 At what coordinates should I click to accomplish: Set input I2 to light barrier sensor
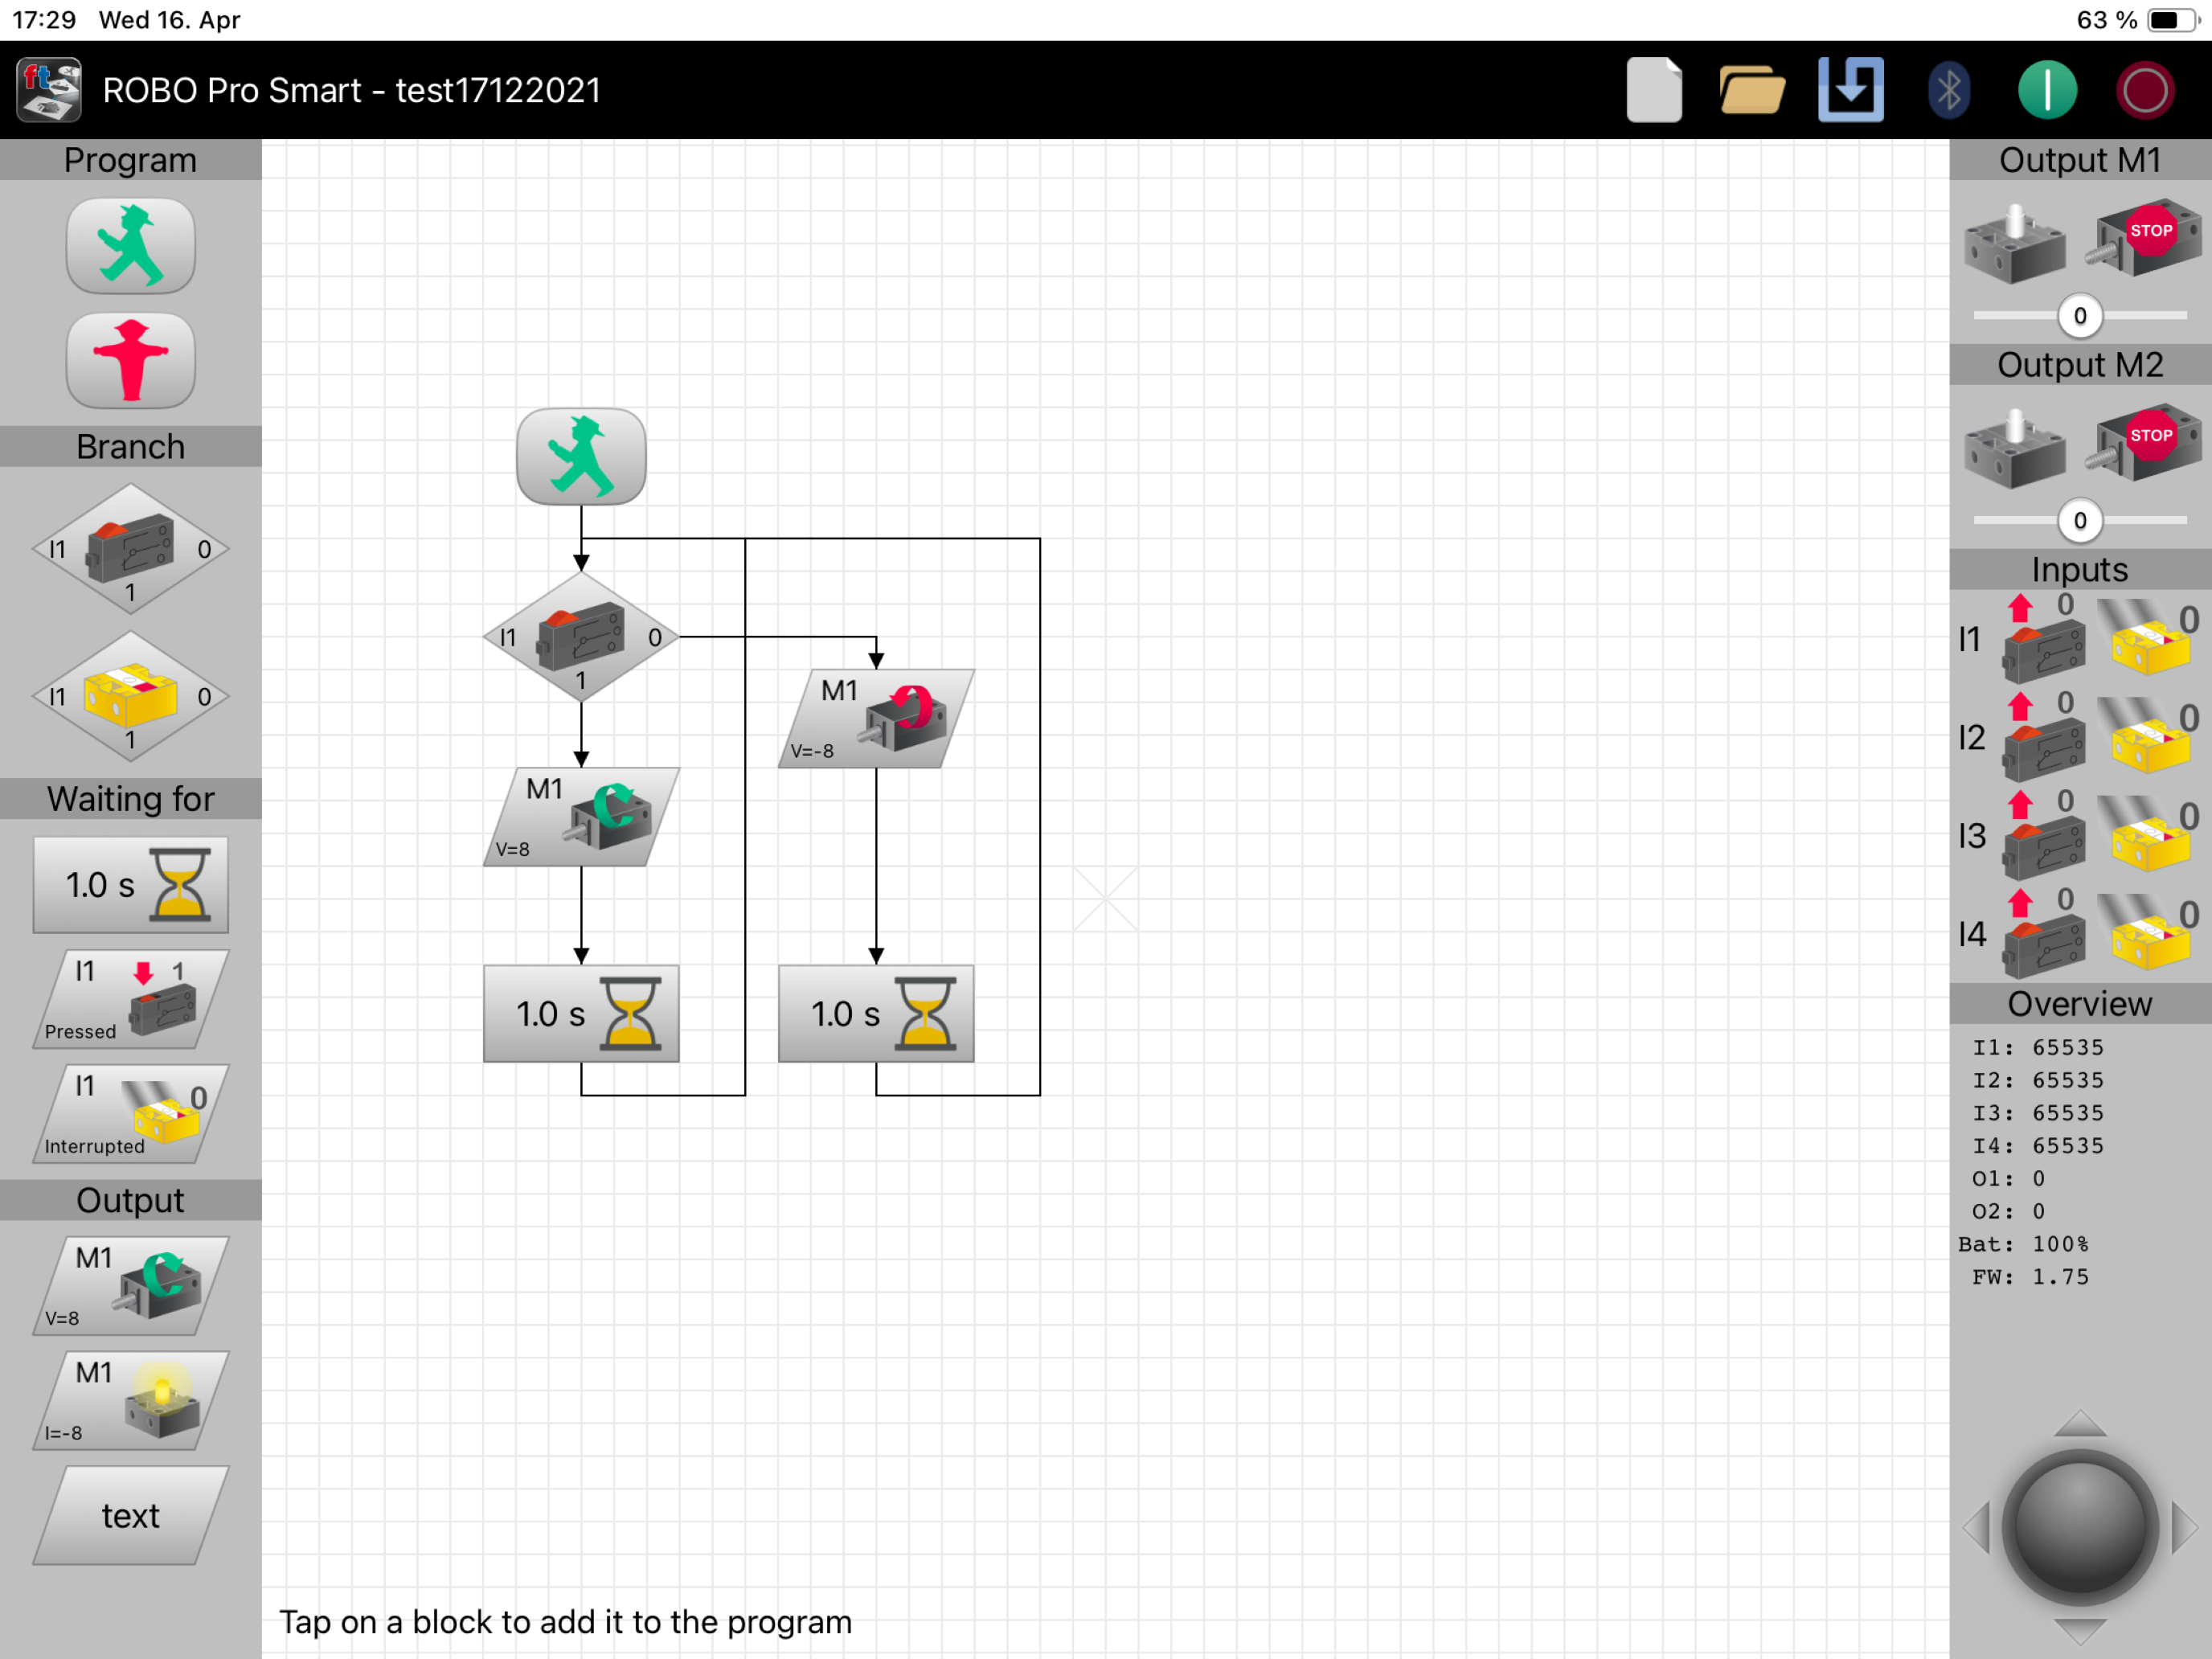click(2148, 737)
